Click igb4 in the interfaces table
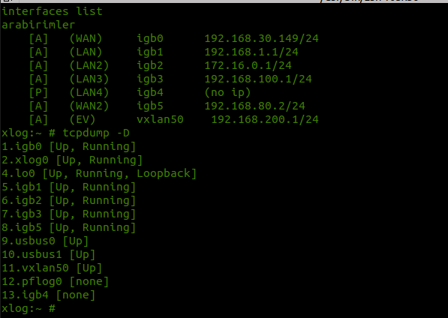This screenshot has height=318, width=448. pyautogui.click(x=150, y=92)
